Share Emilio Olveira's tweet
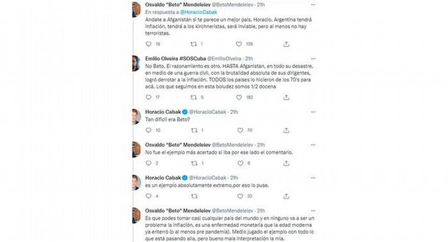 286,97
